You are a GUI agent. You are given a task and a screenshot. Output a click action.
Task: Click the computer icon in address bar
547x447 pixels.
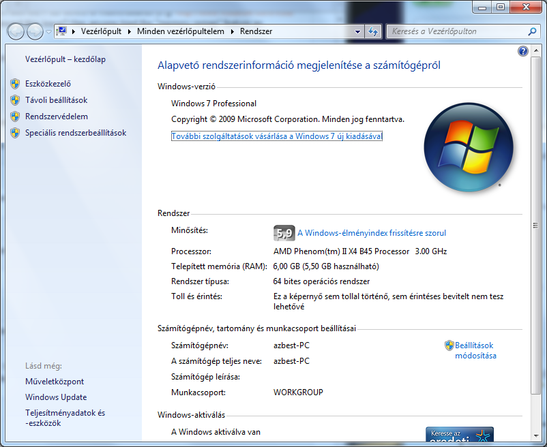pos(62,31)
